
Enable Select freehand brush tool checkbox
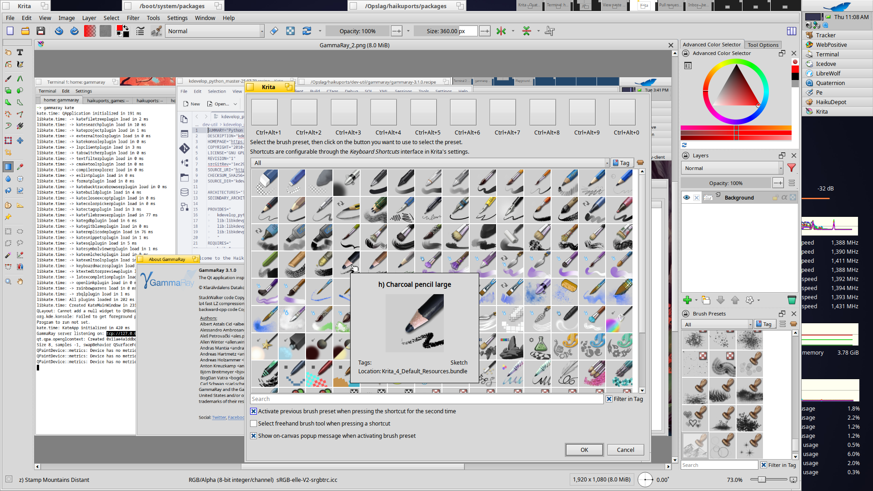[254, 423]
